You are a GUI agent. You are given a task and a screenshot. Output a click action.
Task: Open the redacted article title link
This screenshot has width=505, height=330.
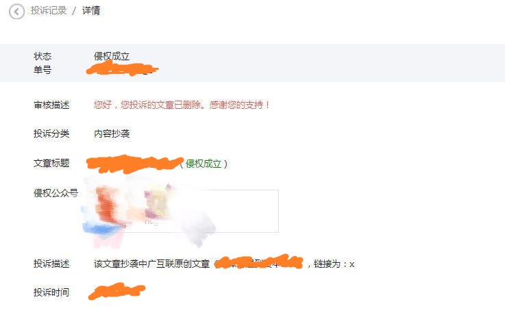[x=135, y=164]
